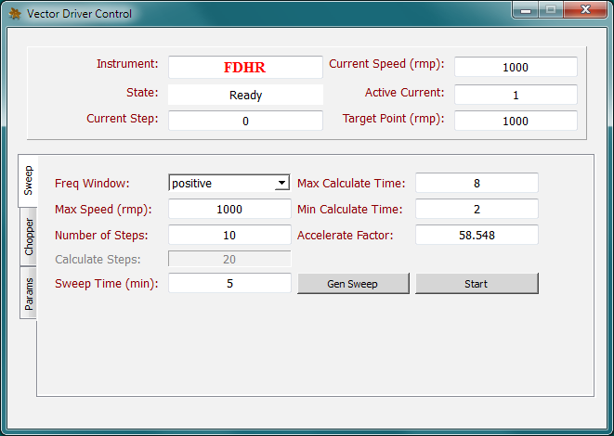Switch to the Chopper tab

click(29, 237)
